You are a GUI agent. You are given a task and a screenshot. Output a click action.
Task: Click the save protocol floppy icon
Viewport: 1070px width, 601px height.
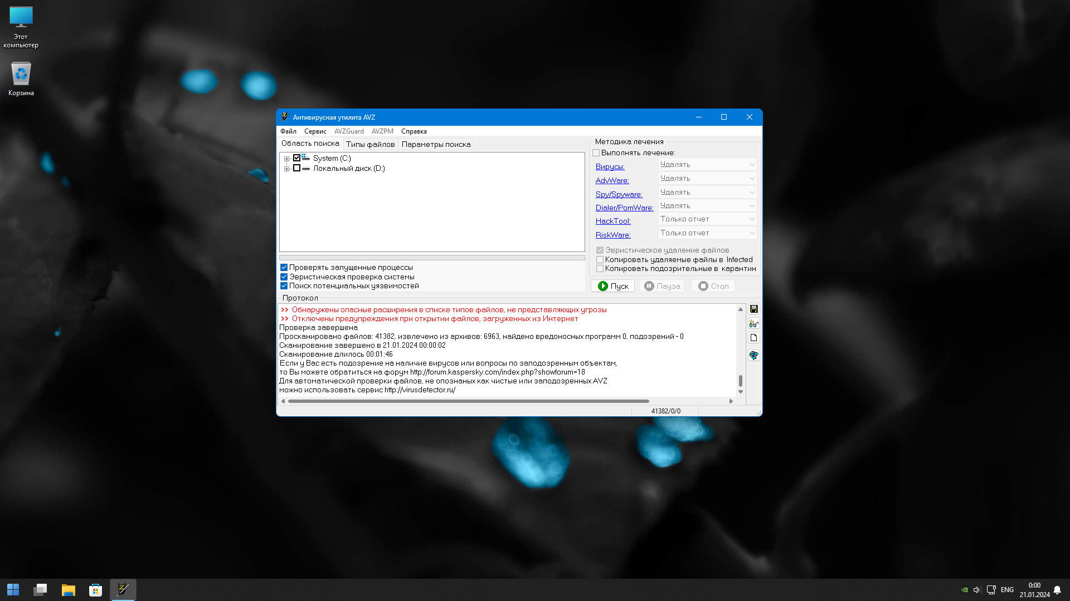(753, 309)
